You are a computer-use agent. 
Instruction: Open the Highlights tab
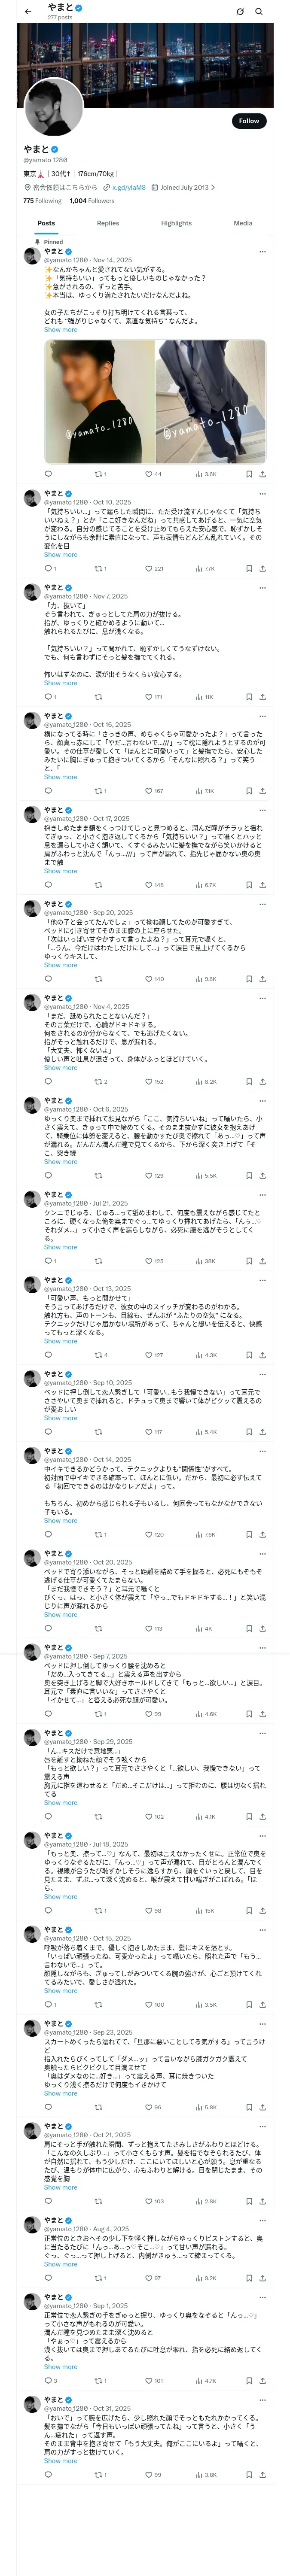click(176, 223)
